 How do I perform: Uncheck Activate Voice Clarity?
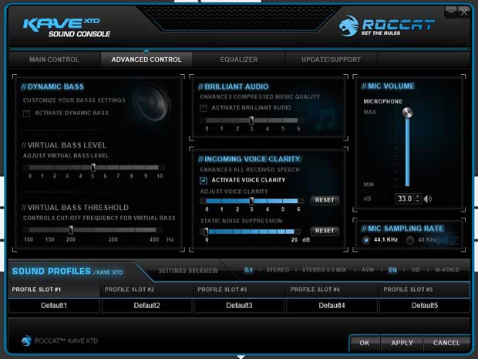click(x=204, y=181)
